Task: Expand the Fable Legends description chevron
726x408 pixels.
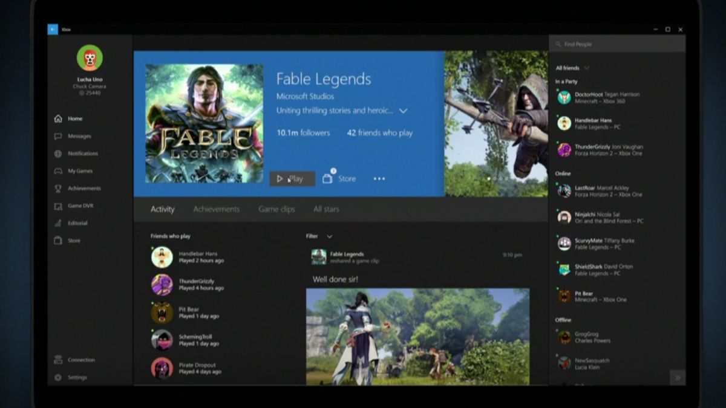Action: (x=403, y=111)
